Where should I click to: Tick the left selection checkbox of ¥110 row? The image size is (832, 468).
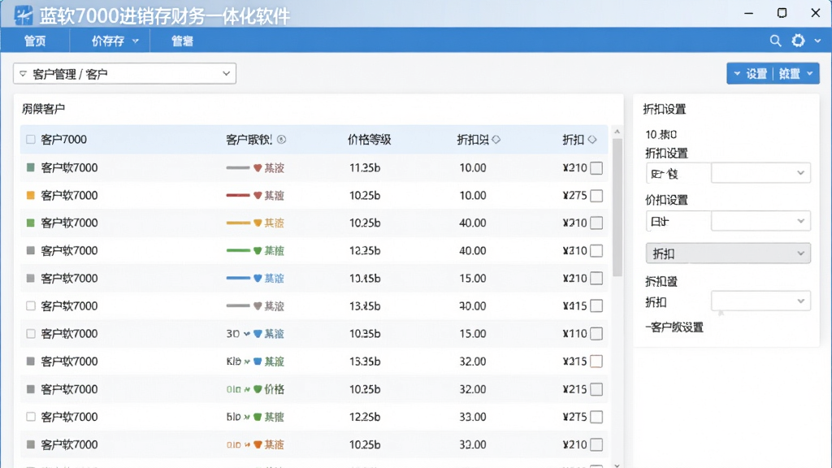tap(31, 334)
